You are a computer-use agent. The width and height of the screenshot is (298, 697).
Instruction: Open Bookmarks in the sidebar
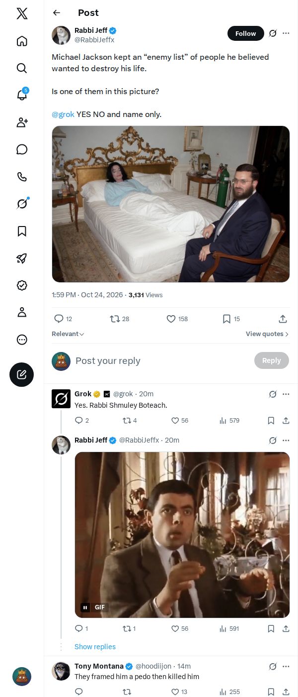[22, 231]
